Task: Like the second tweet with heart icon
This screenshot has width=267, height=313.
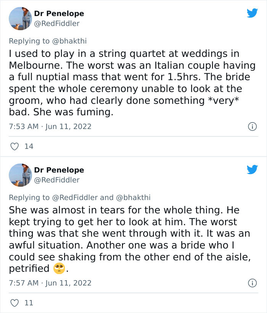Action: [14, 303]
